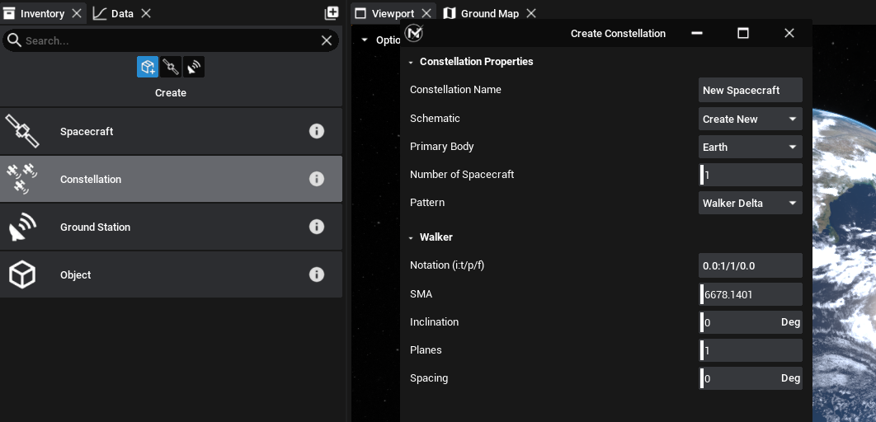This screenshot has height=422, width=876.
Task: Click the SMA value field
Action: [751, 294]
